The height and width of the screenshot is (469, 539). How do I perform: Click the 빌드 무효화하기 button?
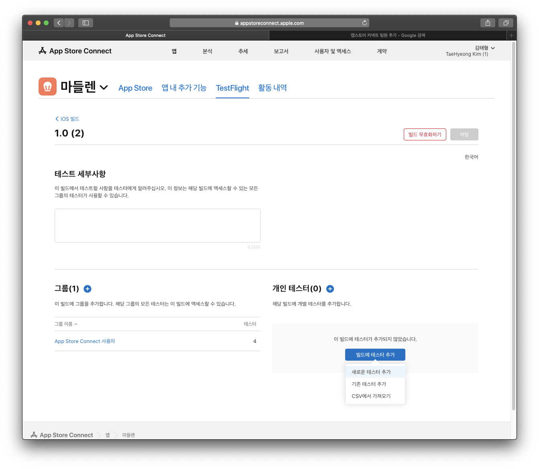point(425,134)
